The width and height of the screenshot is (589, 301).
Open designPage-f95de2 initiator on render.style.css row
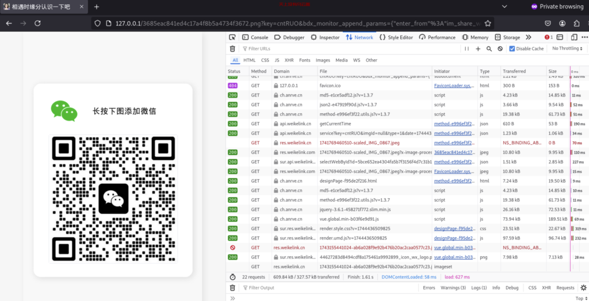[x=455, y=229]
